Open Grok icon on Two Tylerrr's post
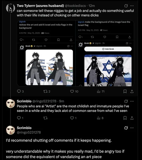 tap(126, 6)
